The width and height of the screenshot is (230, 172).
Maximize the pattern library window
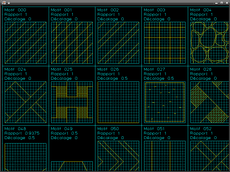(222, 3)
